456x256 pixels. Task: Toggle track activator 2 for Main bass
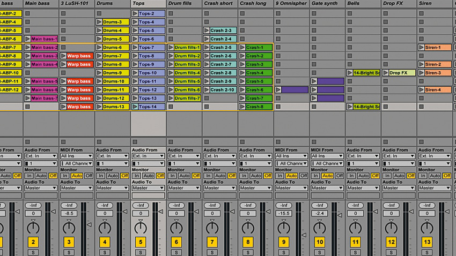pyautogui.click(x=33, y=242)
